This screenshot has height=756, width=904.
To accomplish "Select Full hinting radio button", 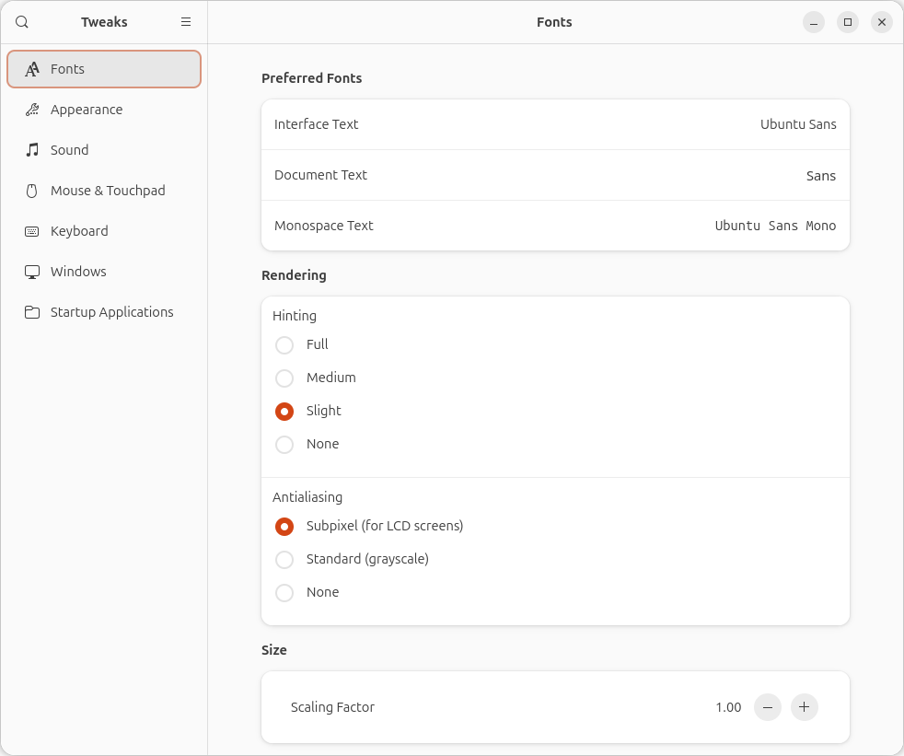I will click(x=284, y=345).
